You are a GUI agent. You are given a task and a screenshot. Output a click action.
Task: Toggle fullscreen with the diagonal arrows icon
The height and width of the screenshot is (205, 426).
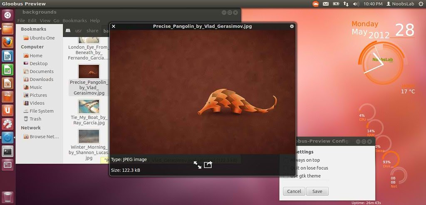(198, 165)
